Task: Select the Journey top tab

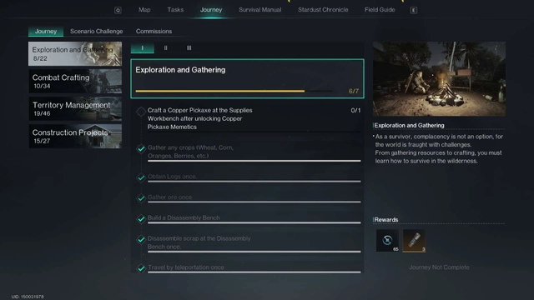Action: (211, 10)
